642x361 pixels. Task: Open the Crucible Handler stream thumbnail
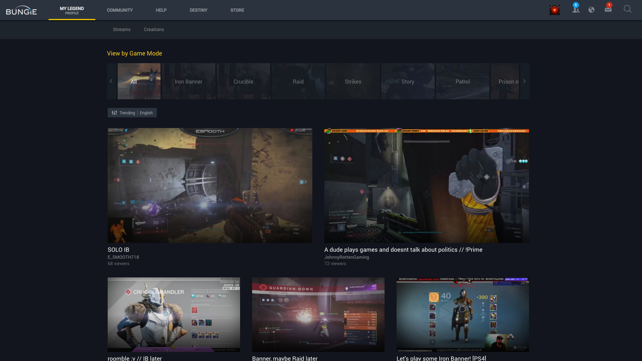174,315
